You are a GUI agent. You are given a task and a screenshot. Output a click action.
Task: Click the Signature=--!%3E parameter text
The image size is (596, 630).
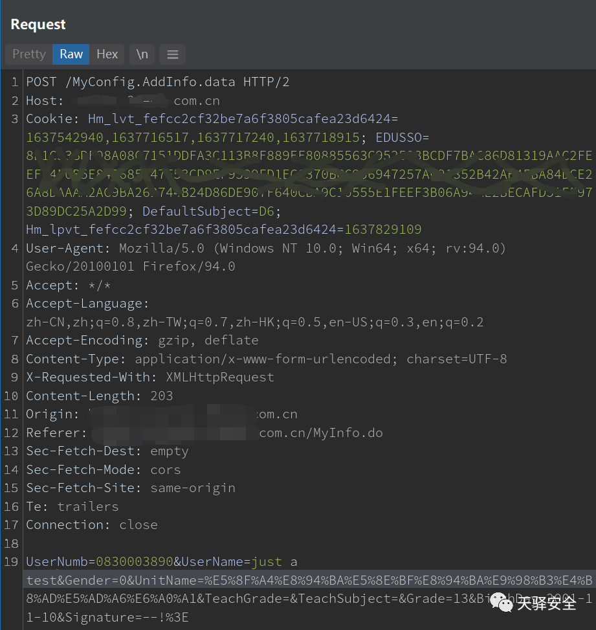(126, 617)
